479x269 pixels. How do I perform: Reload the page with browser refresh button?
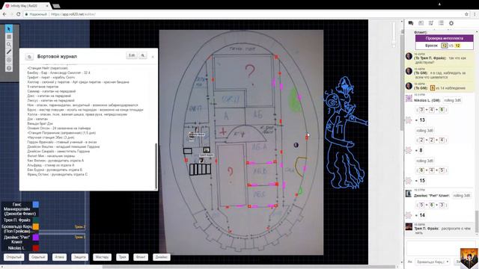tap(18, 14)
